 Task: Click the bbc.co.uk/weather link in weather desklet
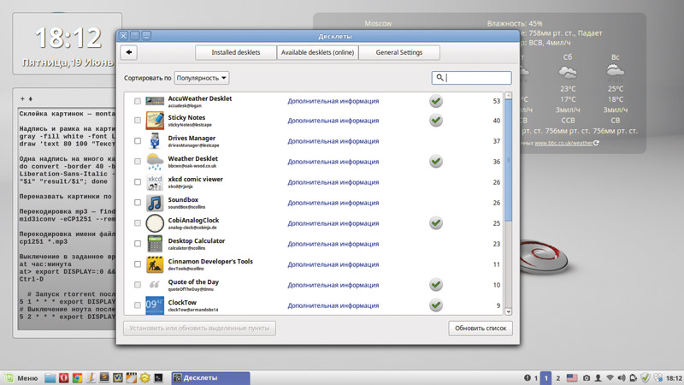563,143
